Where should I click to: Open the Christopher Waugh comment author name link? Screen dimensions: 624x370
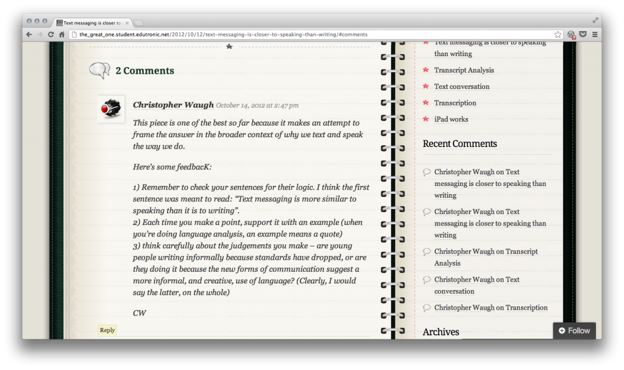point(173,105)
